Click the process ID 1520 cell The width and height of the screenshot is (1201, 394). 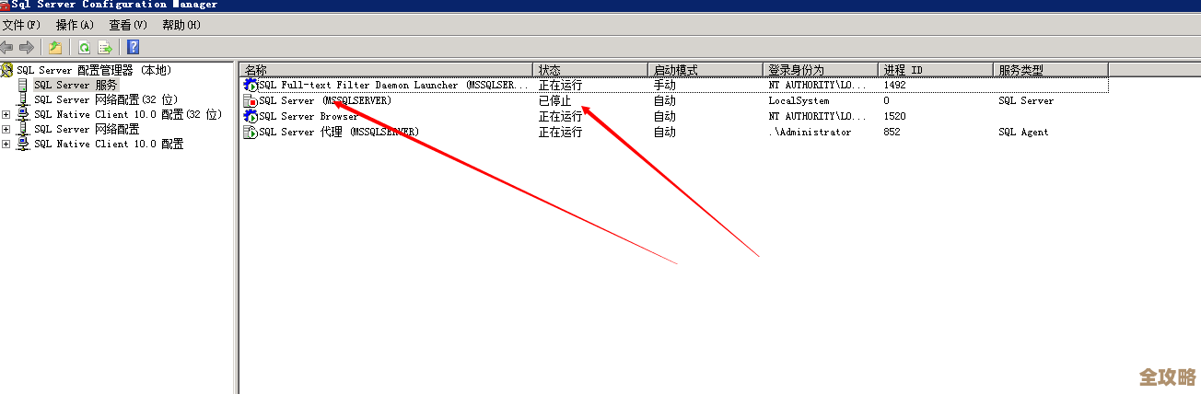[894, 117]
